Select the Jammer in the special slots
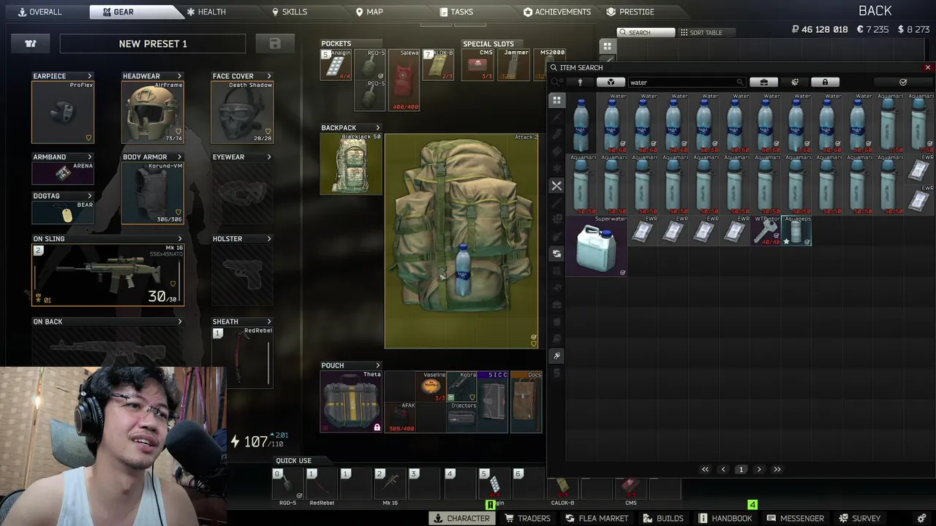The image size is (936, 526). [x=514, y=64]
